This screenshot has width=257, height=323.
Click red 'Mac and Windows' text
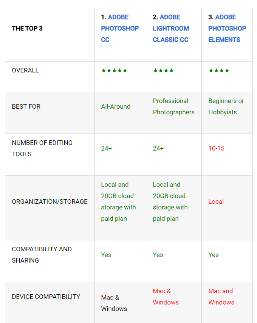(x=221, y=297)
